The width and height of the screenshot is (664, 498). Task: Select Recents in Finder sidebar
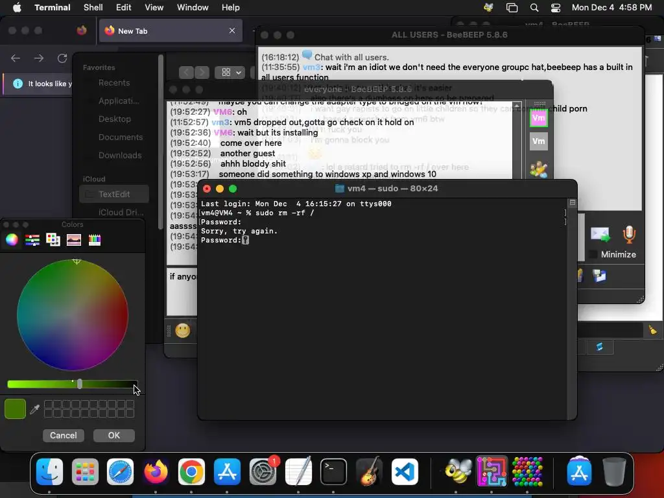(x=114, y=82)
